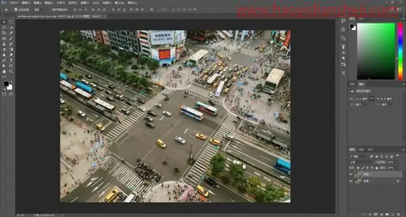This screenshot has height=217, width=406.
Task: Open the workspace switcher in options bar
Action: tap(399, 10)
